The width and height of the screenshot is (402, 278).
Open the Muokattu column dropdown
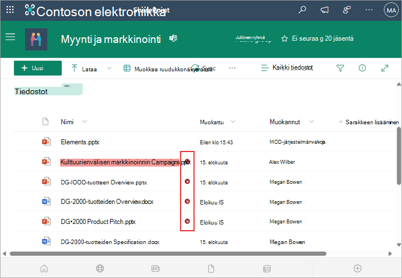click(x=233, y=122)
